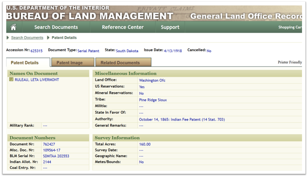This screenshot has width=308, height=177.
Task: View the Shopping Cart
Action: pos(290,27)
